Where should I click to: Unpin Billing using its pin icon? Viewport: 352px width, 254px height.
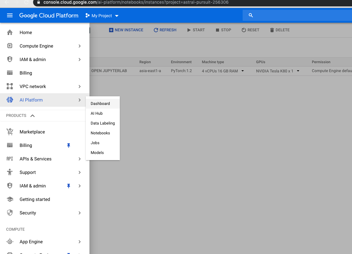(x=69, y=145)
